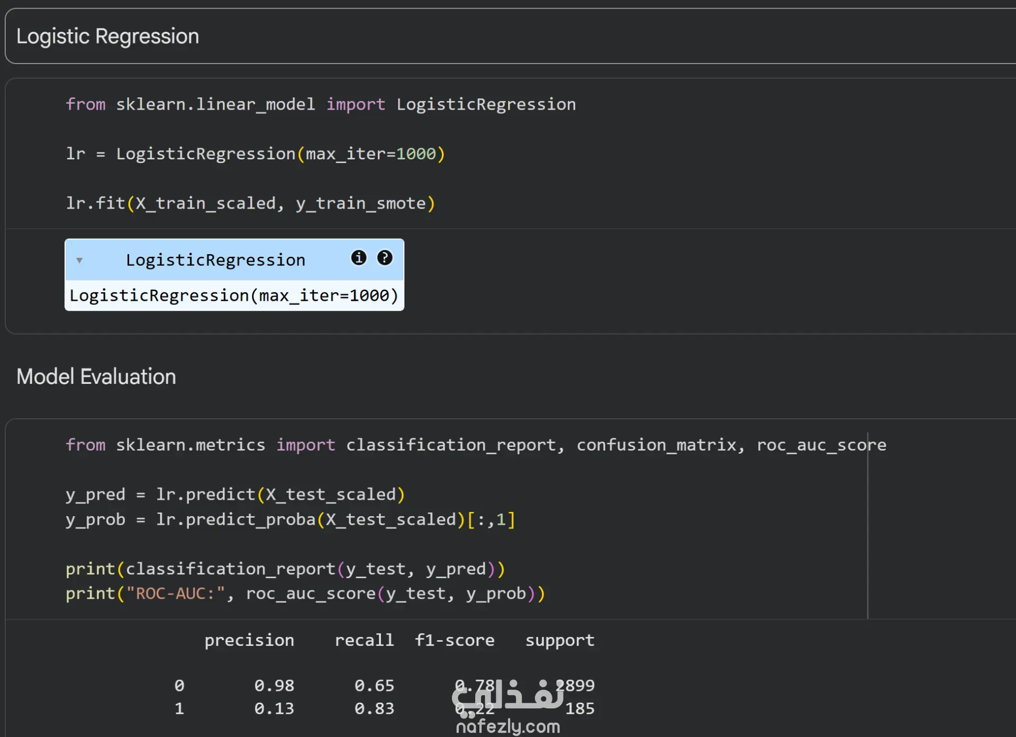Image resolution: width=1016 pixels, height=737 pixels.
Task: Click the recall value 0.65
Action: click(x=375, y=686)
